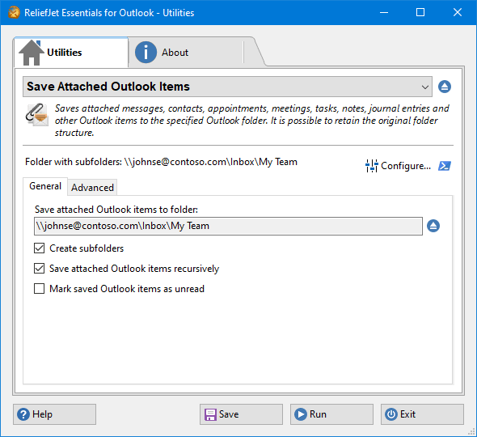Click the Configure sliders icon
The height and width of the screenshot is (437, 477).
pyautogui.click(x=371, y=166)
